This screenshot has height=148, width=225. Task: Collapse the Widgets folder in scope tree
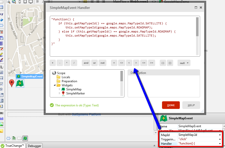pos(55,85)
